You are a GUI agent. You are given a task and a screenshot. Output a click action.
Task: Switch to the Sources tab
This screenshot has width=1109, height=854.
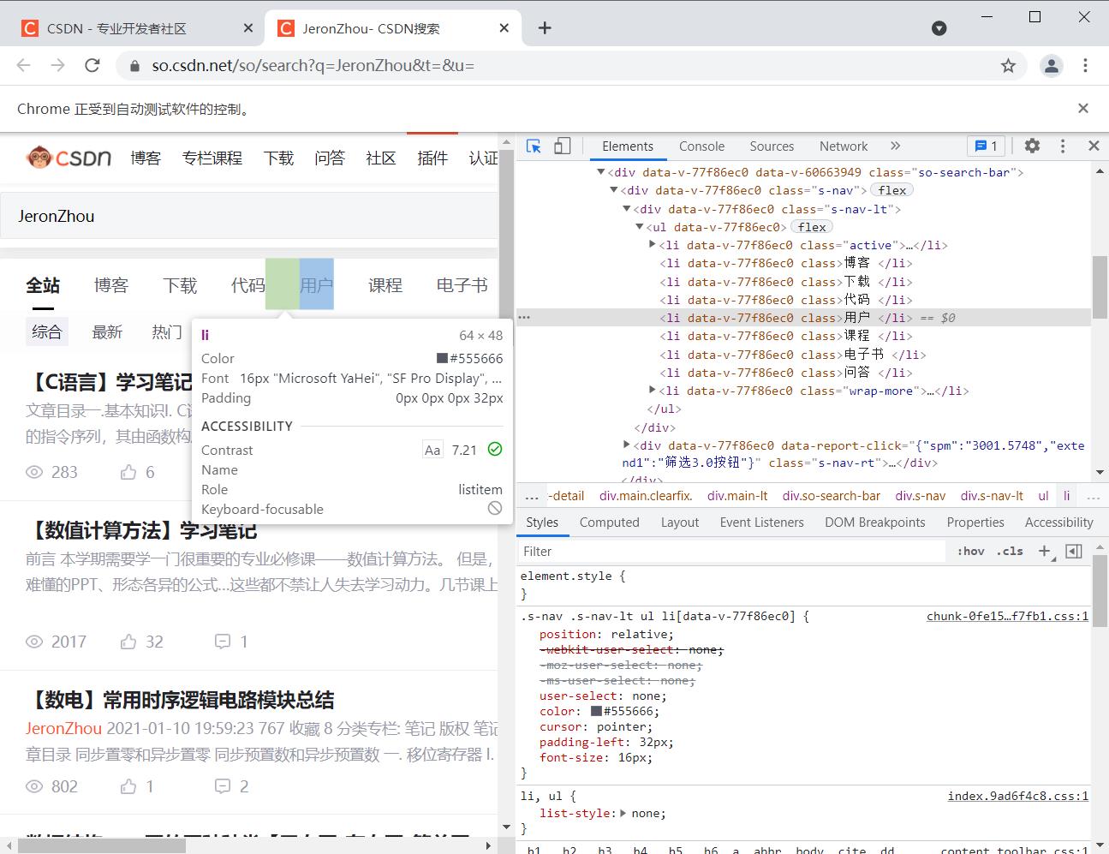click(772, 146)
